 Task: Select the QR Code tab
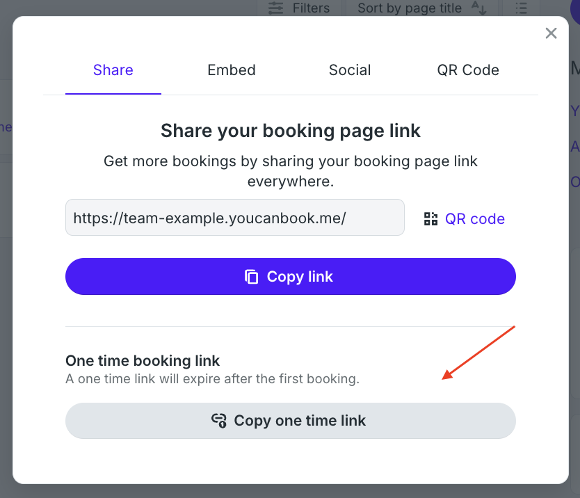click(468, 70)
